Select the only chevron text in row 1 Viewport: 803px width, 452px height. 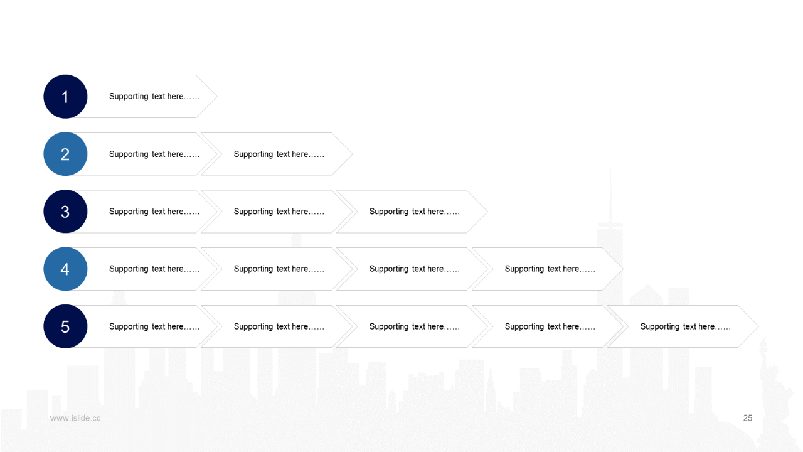[154, 97]
